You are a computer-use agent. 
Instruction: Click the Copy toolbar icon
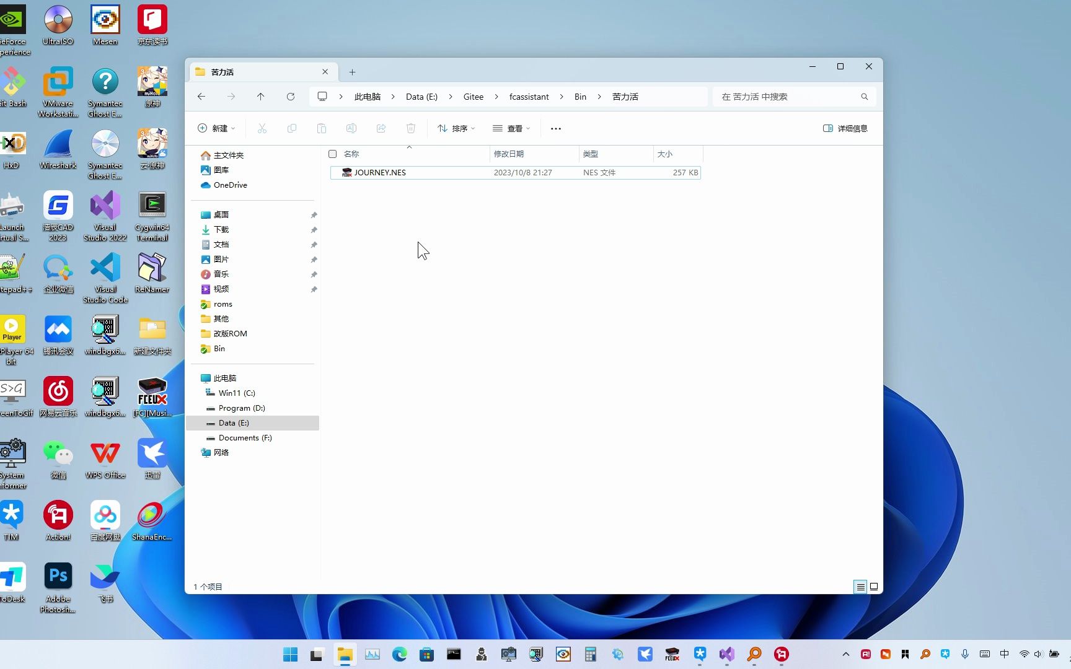point(292,128)
